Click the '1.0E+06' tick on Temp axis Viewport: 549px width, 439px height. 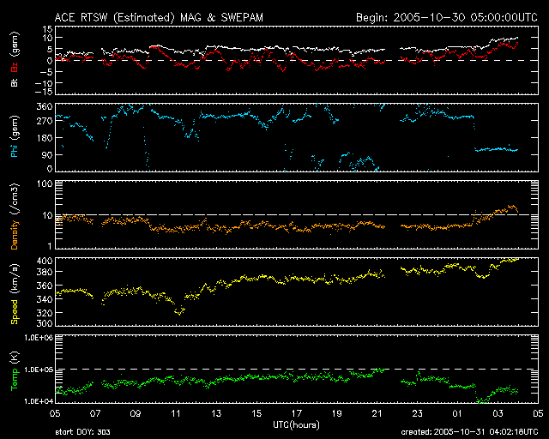coord(39,338)
